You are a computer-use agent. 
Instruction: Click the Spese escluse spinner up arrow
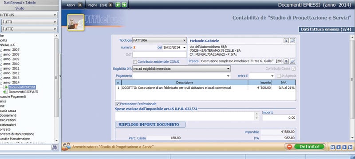coord(257,114)
